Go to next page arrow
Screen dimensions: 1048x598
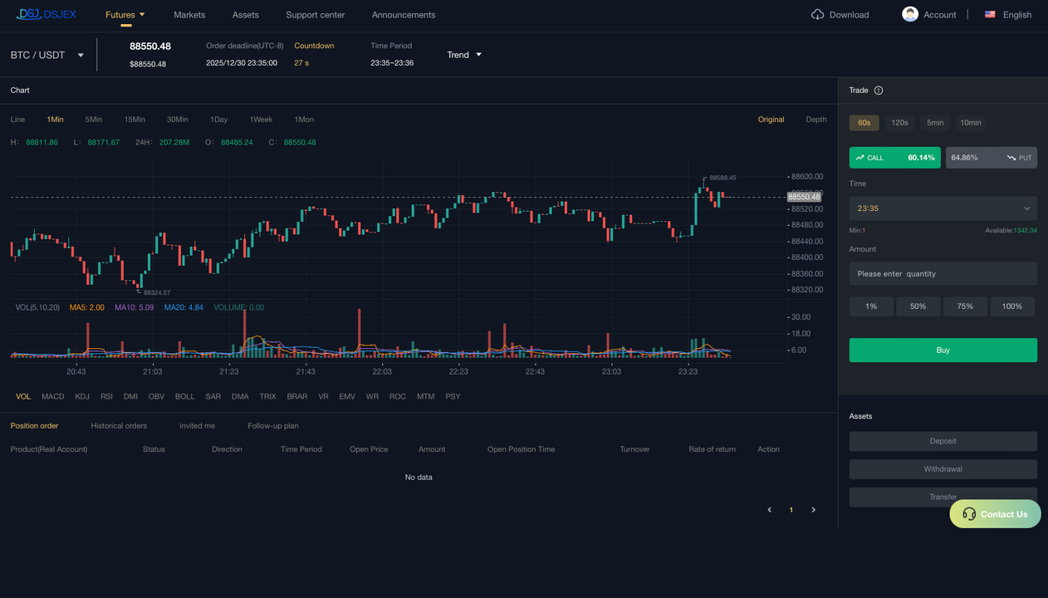pos(813,510)
